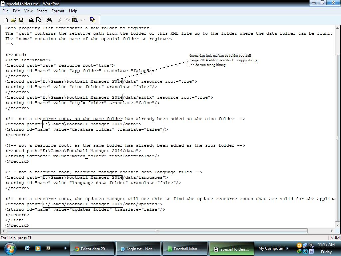Click text value="match_folder"

(x=80, y=156)
